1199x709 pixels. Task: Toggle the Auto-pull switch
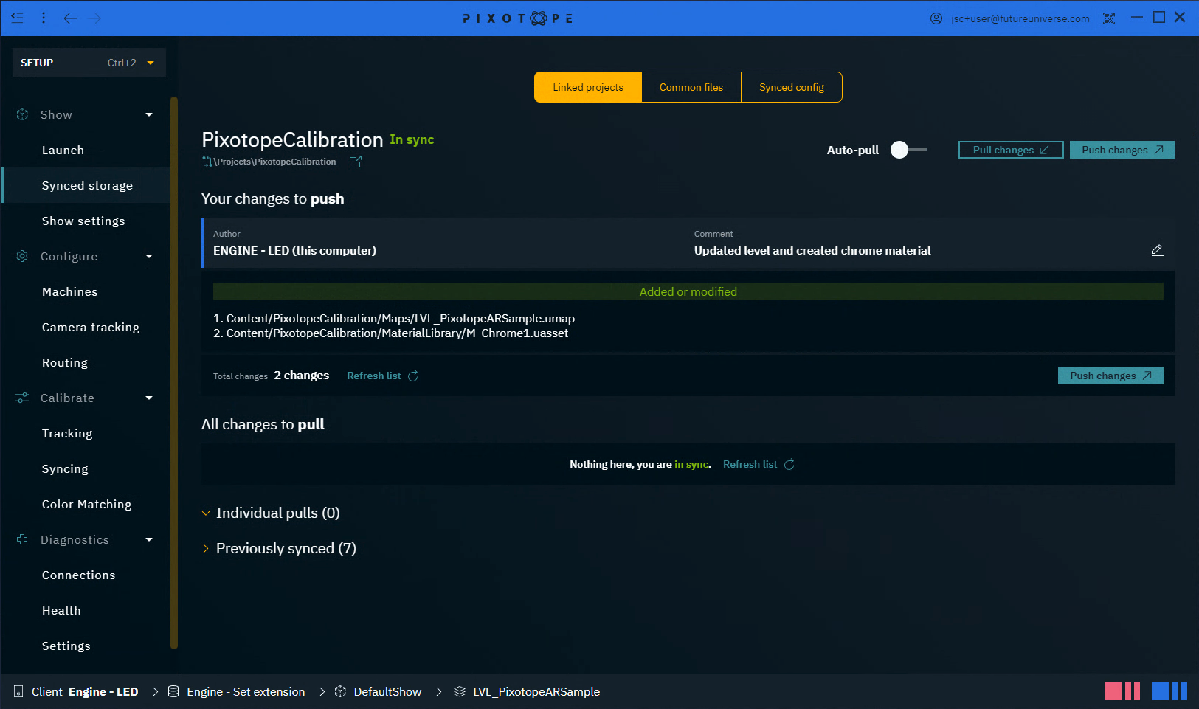click(x=909, y=150)
